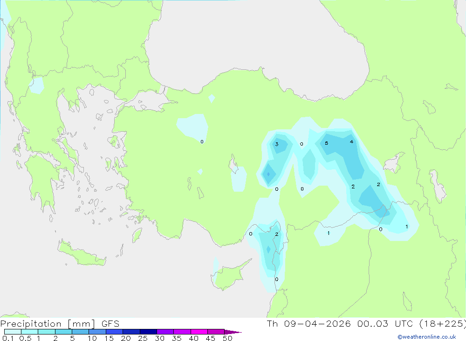Choose the 30–35 mm purple legend swatch
Screen dimensions: 466x341
[x=165, y=332]
